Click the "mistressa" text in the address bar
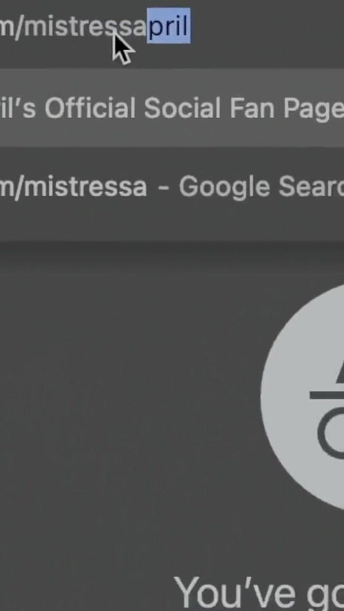 point(85,25)
